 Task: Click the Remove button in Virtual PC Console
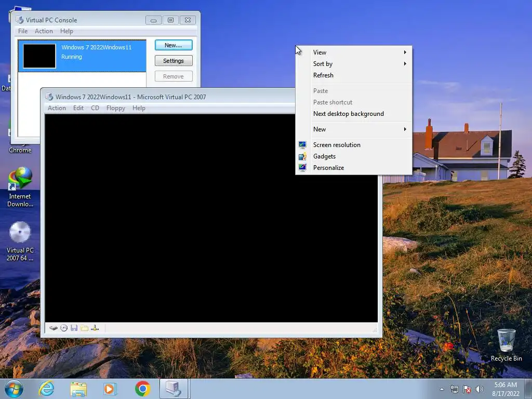coord(174,76)
